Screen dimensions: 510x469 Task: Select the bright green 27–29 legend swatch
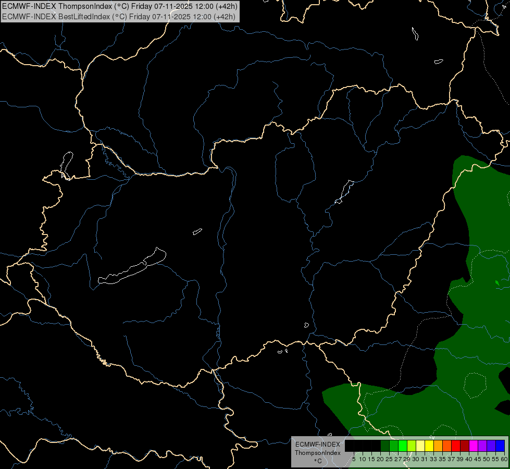pyautogui.click(x=403, y=446)
